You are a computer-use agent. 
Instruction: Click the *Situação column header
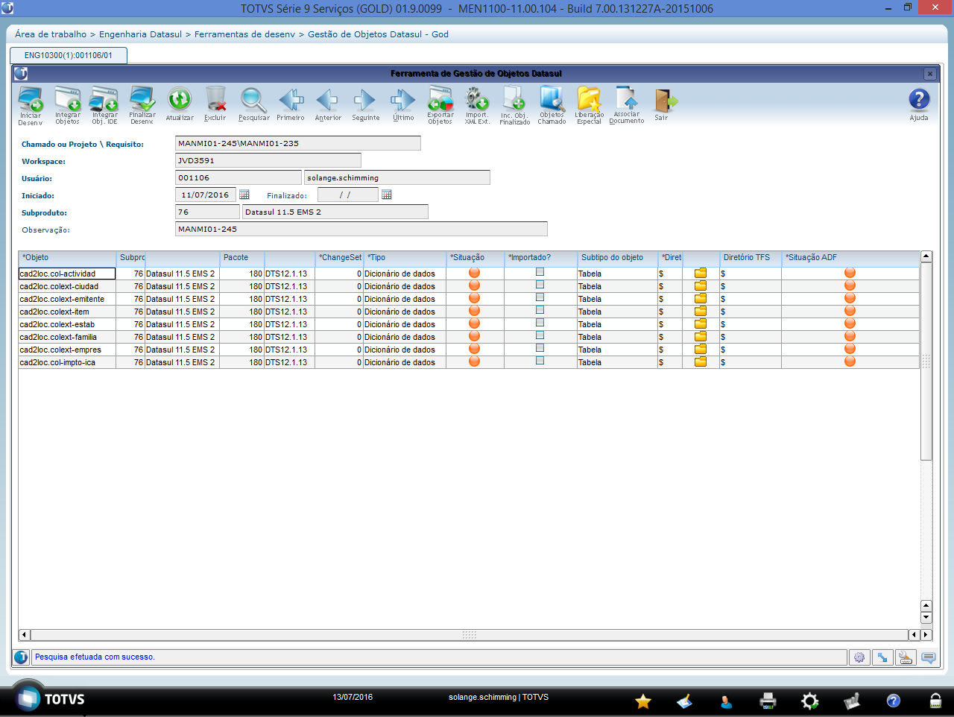pyautogui.click(x=475, y=258)
